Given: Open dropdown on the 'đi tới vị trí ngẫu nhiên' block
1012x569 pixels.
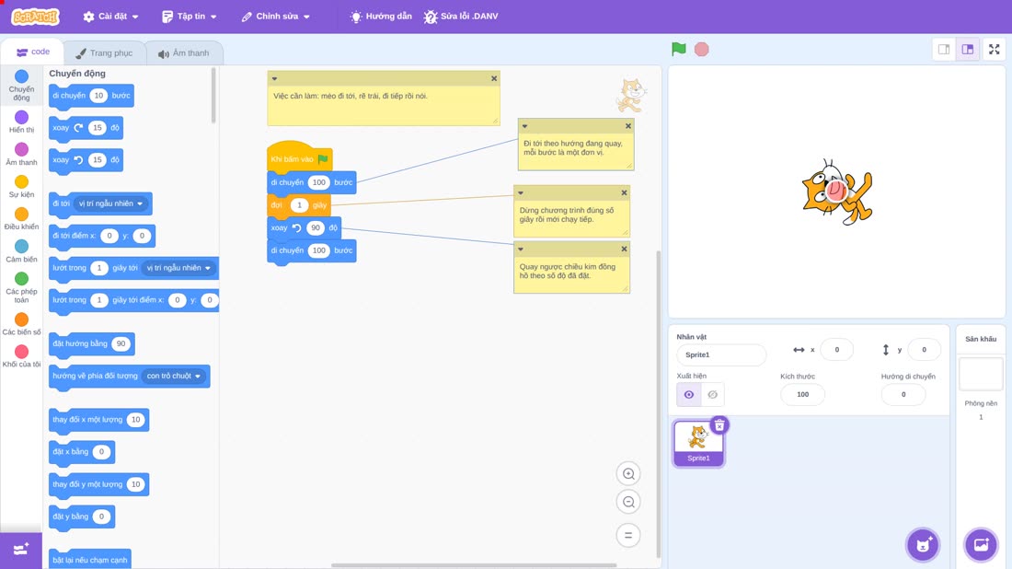Looking at the screenshot, I should click(110, 203).
